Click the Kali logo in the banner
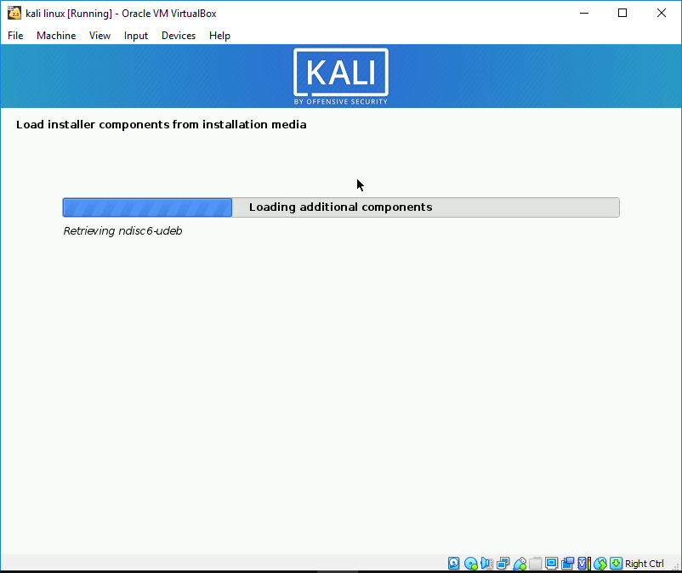This screenshot has width=682, height=573. (x=340, y=77)
